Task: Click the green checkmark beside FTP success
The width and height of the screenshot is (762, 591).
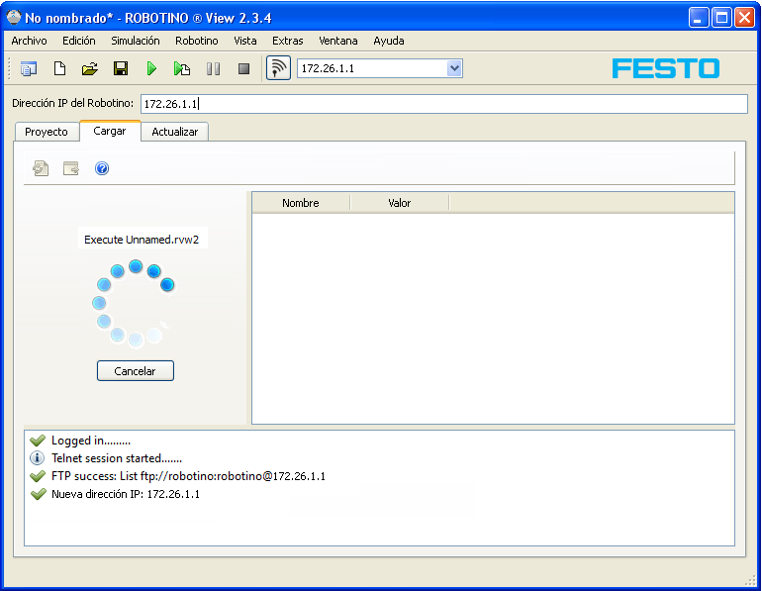Action: tap(38, 476)
